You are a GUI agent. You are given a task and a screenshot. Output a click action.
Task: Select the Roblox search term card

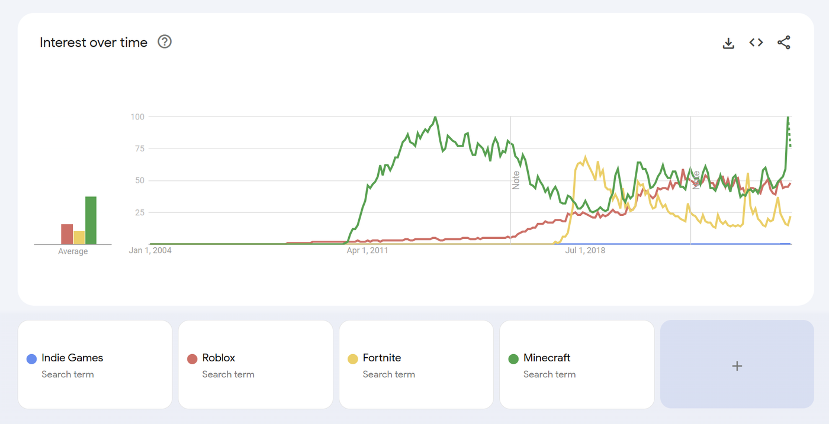pyautogui.click(x=256, y=364)
